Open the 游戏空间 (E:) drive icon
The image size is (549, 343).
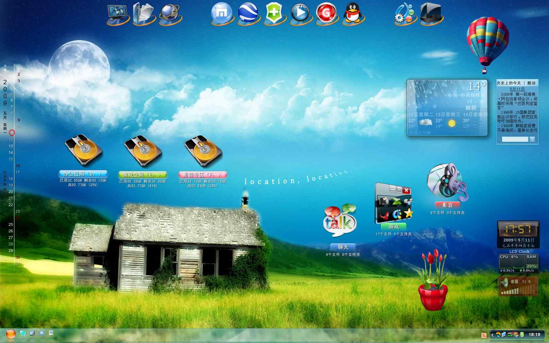(x=143, y=151)
